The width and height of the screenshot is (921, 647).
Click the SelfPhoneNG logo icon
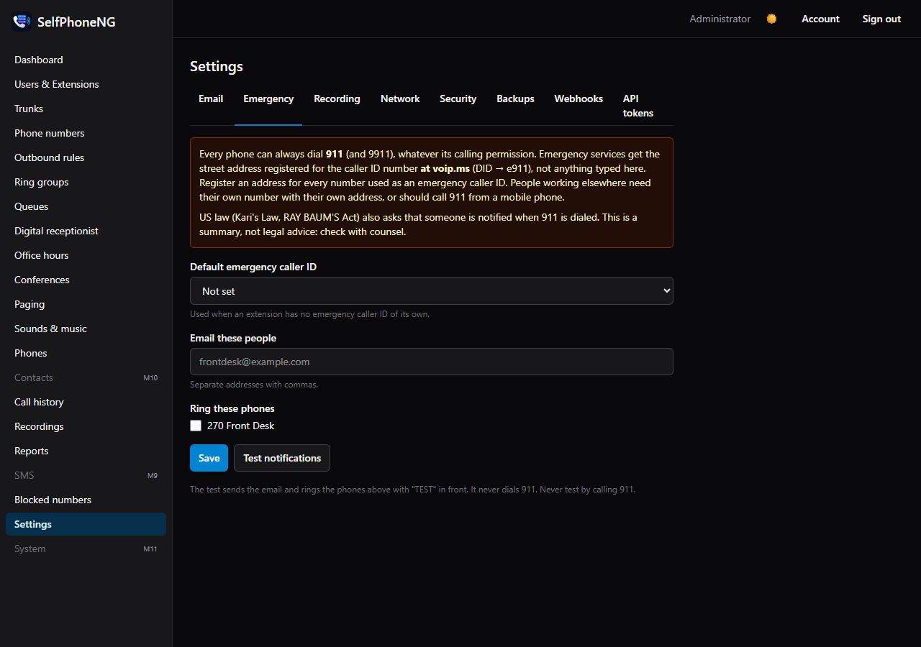[x=22, y=22]
